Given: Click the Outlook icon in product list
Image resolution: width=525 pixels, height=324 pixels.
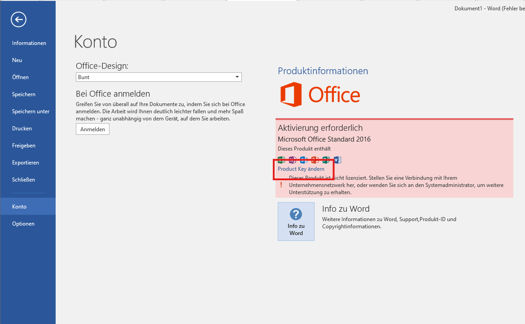Looking at the screenshot, I should (x=304, y=160).
